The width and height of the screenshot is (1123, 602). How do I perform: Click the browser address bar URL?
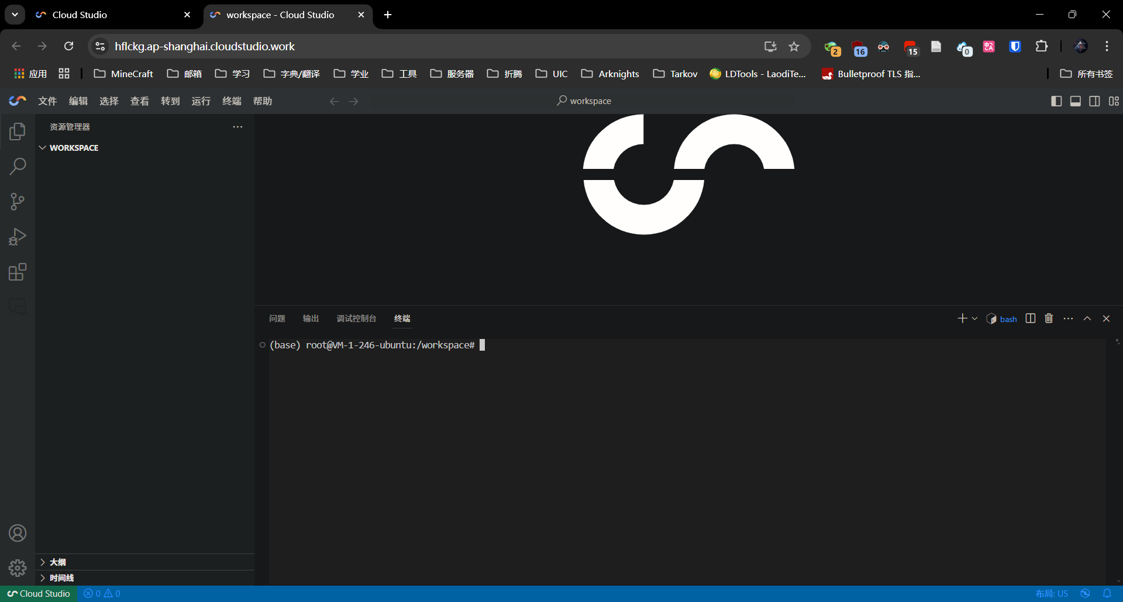coord(205,46)
